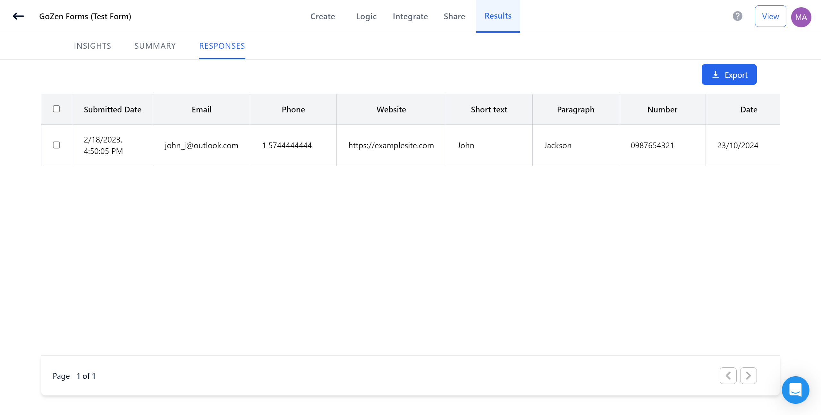Click the Short text column header

489,110
